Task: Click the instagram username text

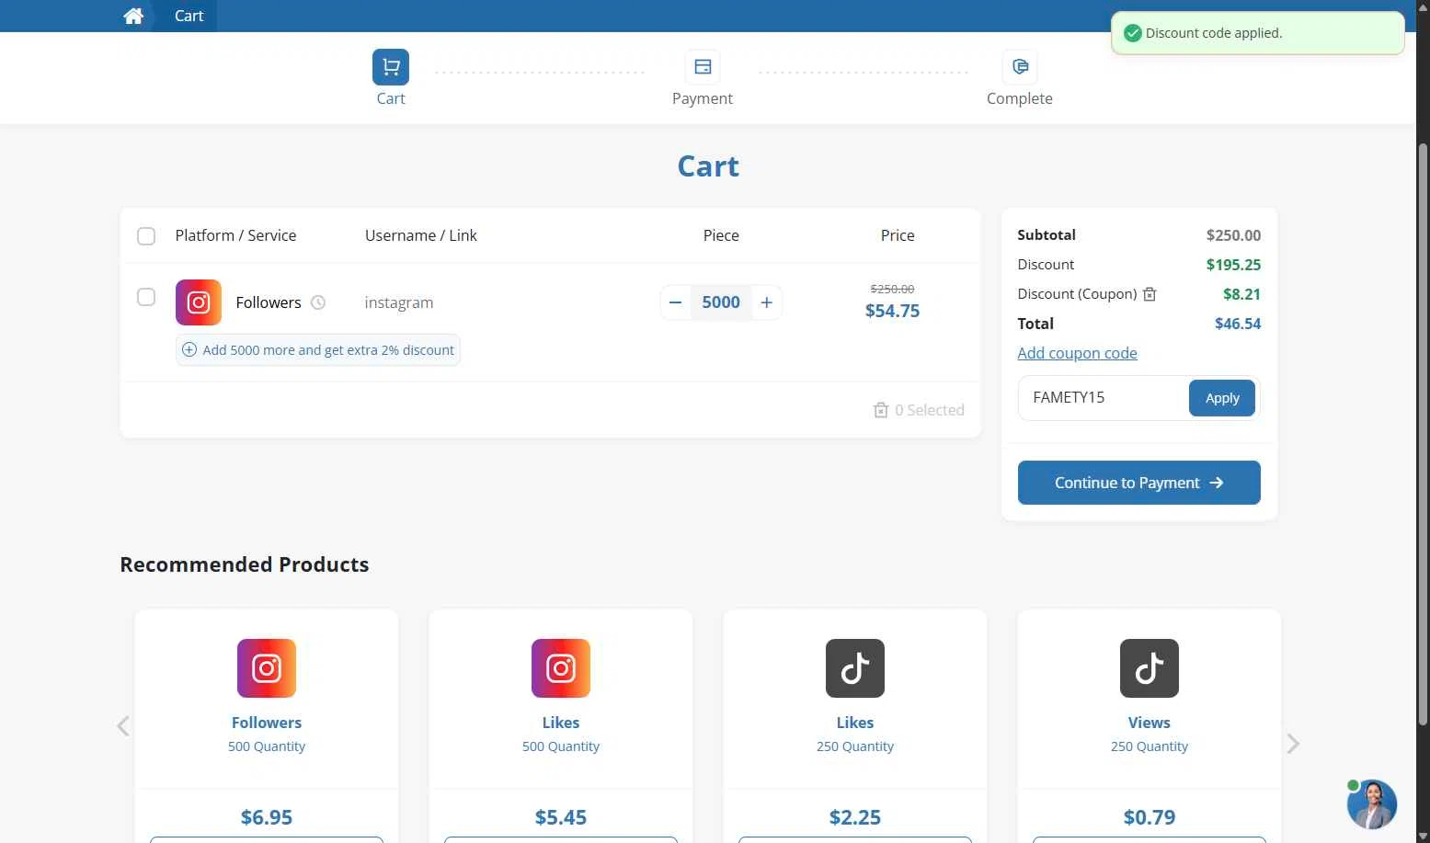Action: [399, 302]
